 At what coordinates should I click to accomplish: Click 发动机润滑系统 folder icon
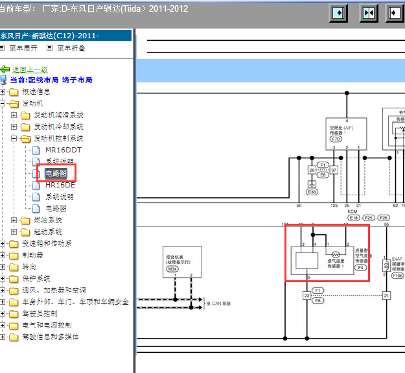point(25,115)
